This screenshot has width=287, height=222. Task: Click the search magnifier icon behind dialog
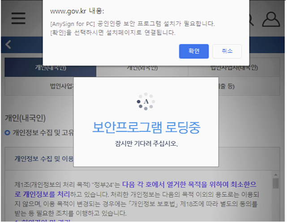(251, 20)
